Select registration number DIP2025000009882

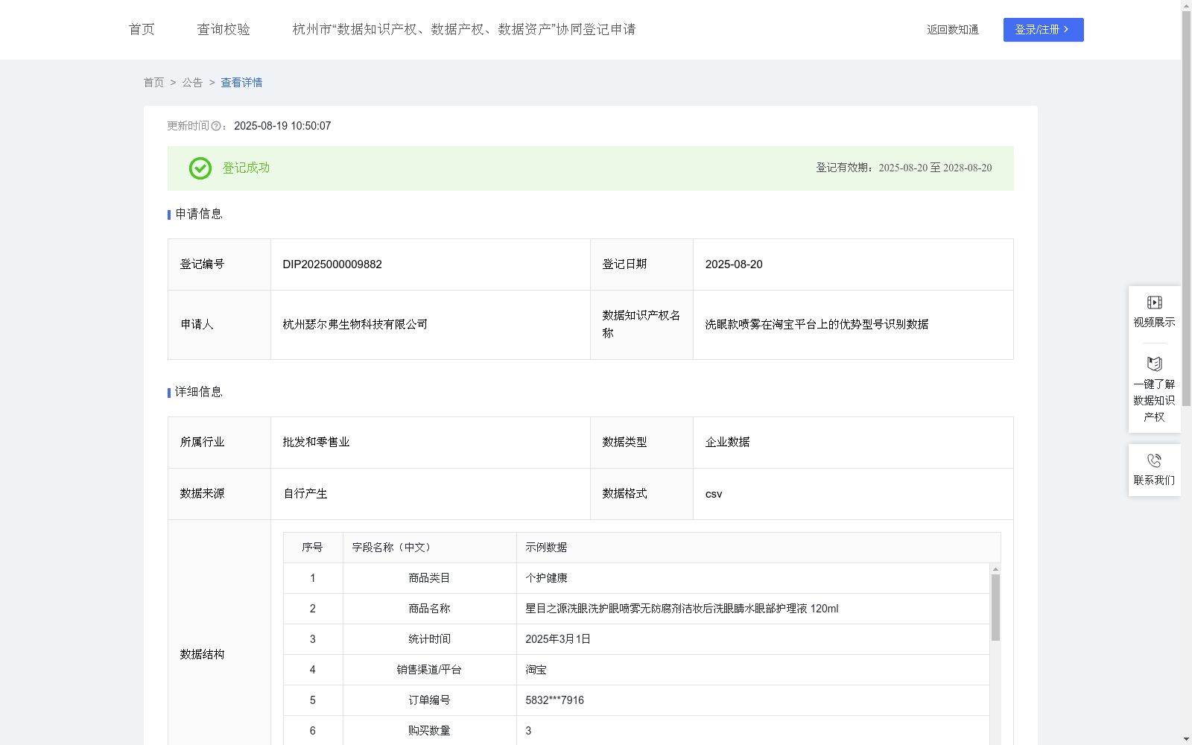pos(332,264)
